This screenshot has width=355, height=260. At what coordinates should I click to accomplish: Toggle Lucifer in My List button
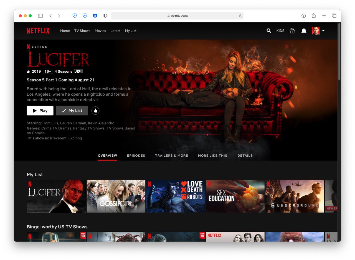(72, 111)
